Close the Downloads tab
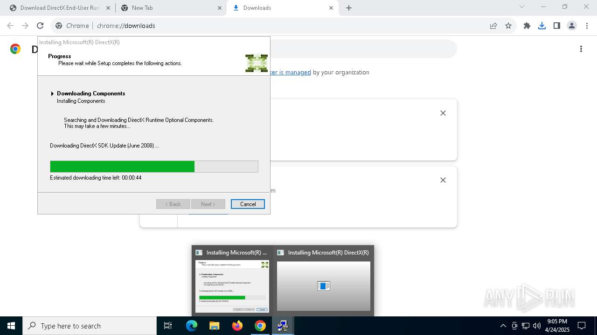 point(331,8)
